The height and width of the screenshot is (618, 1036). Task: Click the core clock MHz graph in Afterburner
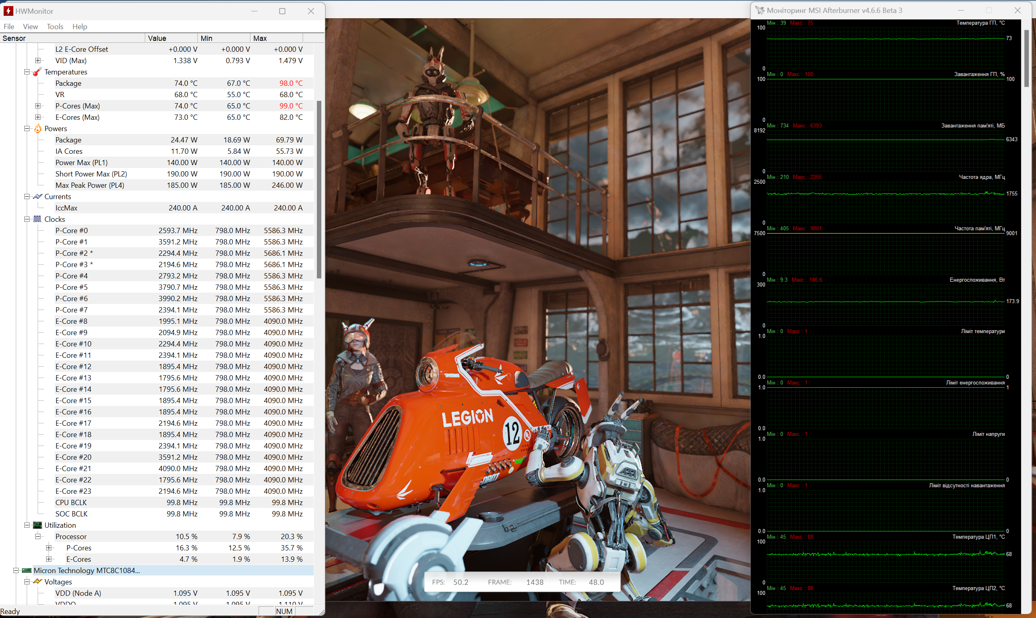click(886, 202)
